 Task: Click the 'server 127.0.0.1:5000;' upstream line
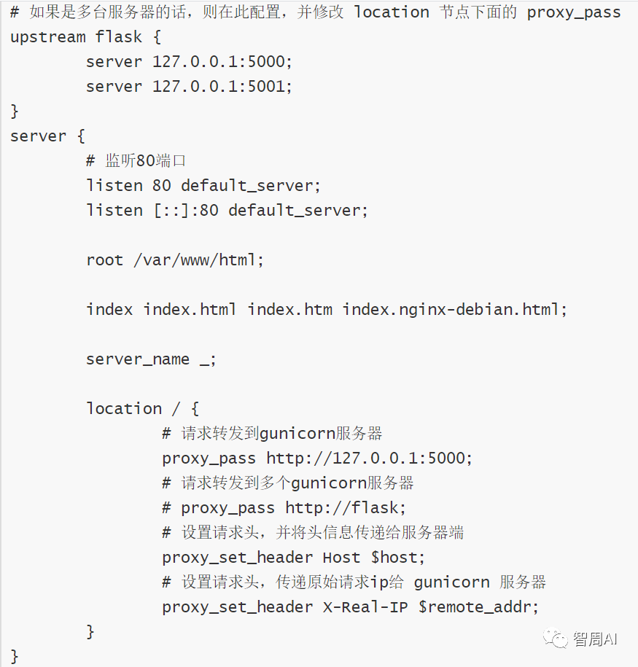[x=189, y=62]
